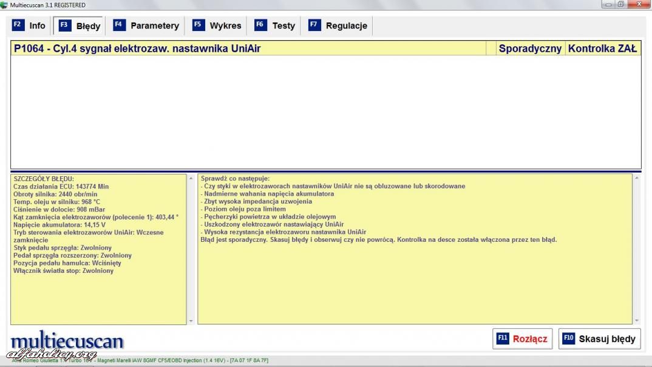Click the 'Czas działania ECU: 143774 Min' line
Image resolution: width=652 pixels, height=367 pixels.
(x=61, y=187)
